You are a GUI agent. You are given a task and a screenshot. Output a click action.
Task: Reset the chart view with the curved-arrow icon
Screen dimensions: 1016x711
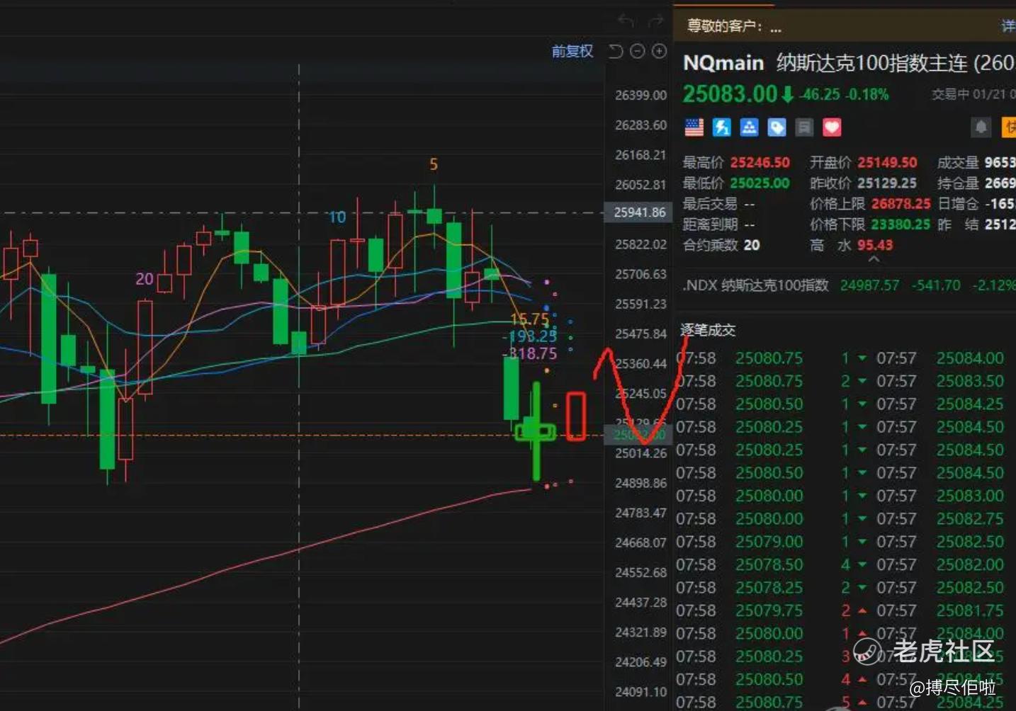(616, 51)
